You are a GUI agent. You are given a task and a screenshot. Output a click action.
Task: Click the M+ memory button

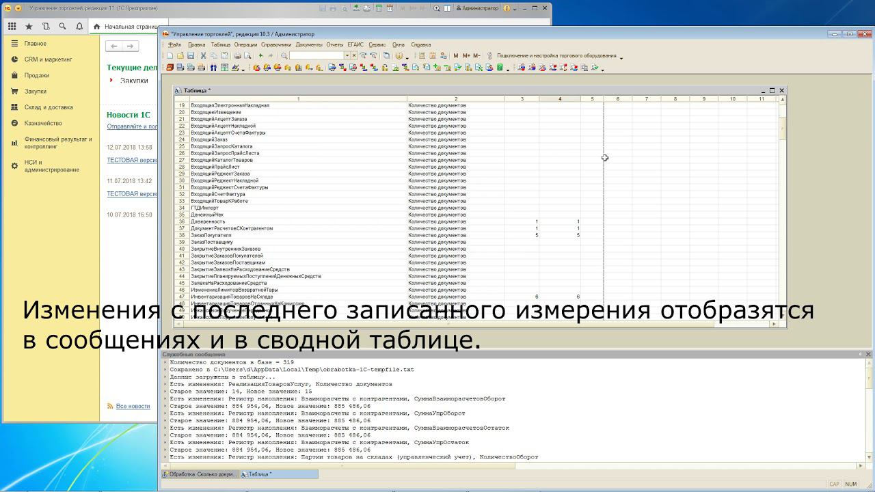point(466,55)
